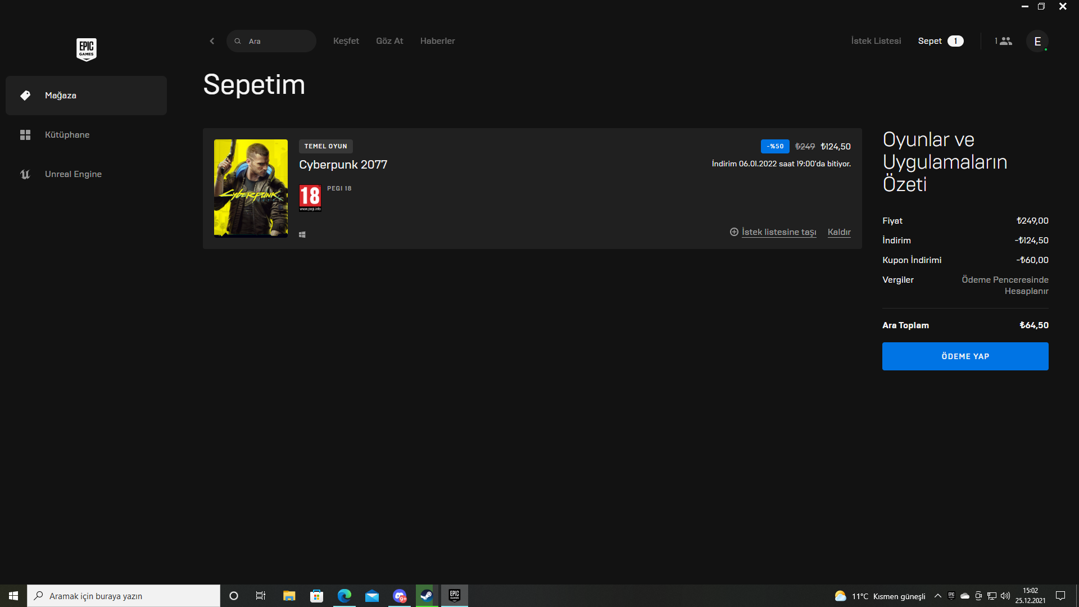
Task: Click Epic Games Launcher taskbar icon
Action: (455, 596)
